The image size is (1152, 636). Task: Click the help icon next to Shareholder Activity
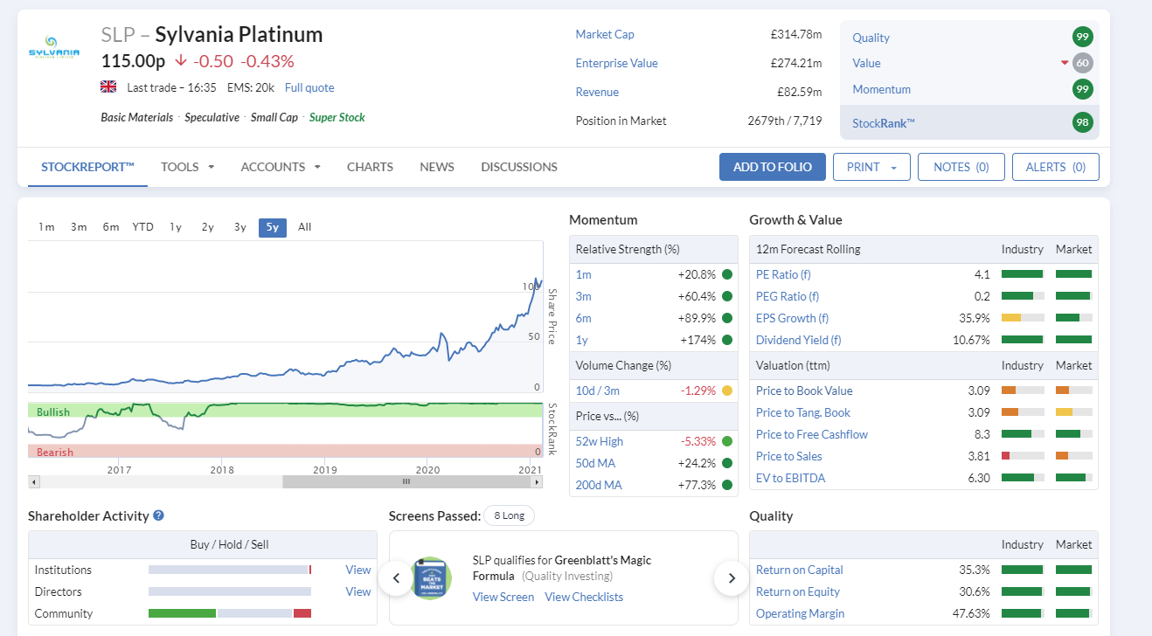coord(158,515)
